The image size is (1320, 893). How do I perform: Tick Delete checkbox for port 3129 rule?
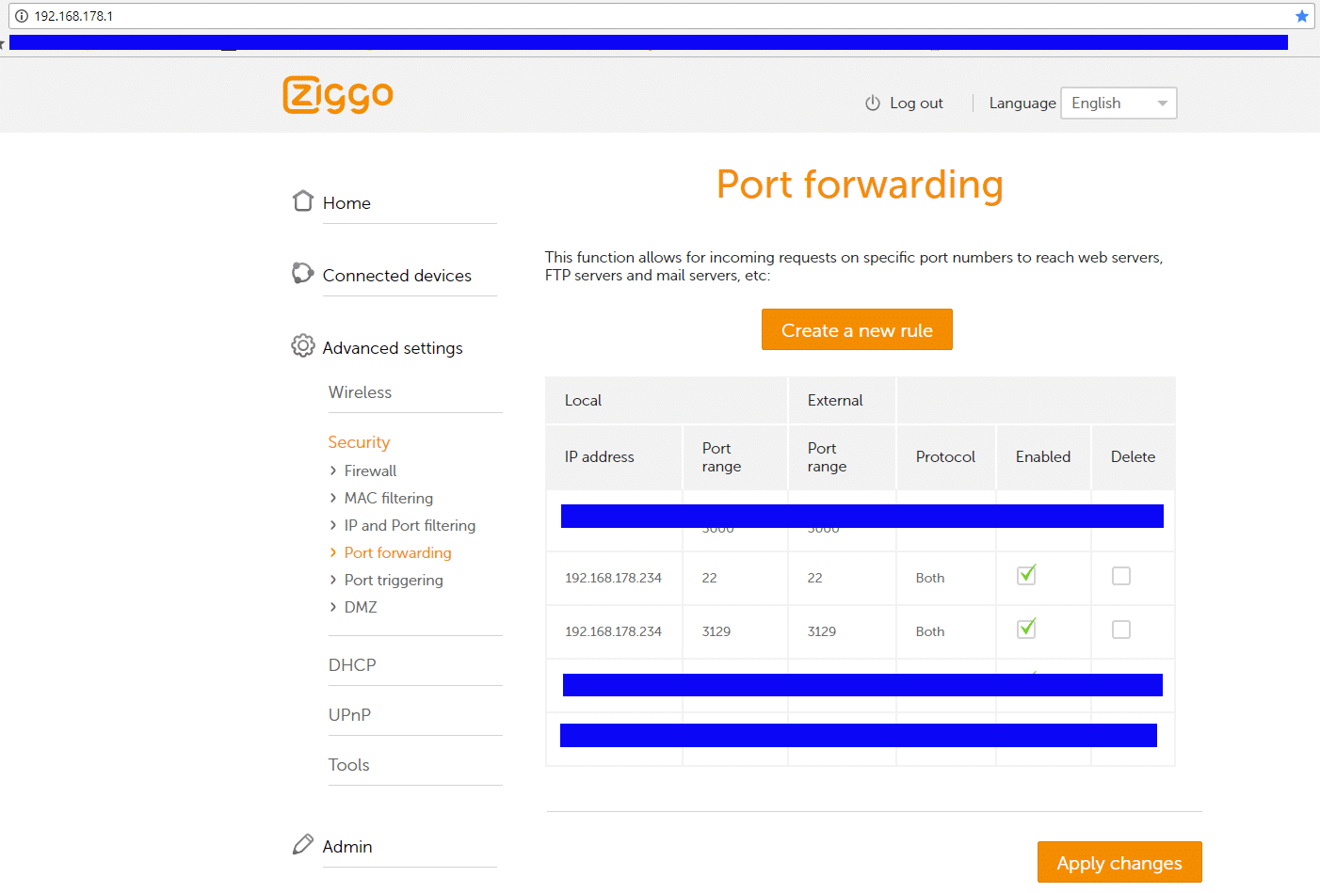[1120, 630]
